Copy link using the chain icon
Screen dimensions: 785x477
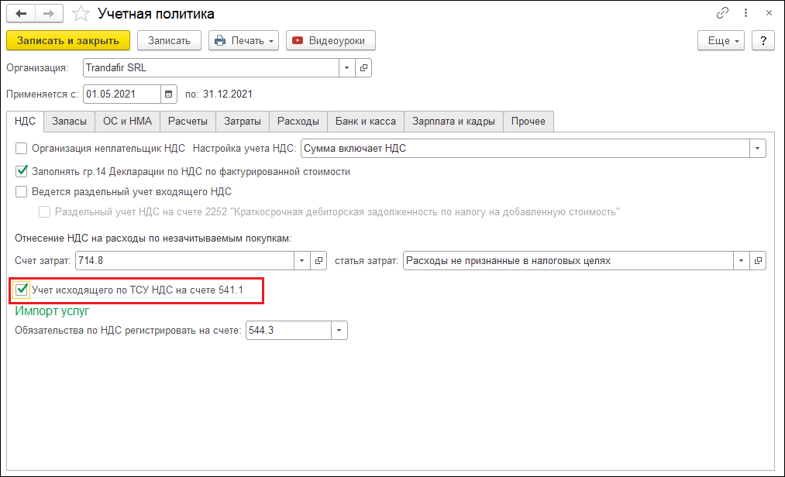point(722,14)
